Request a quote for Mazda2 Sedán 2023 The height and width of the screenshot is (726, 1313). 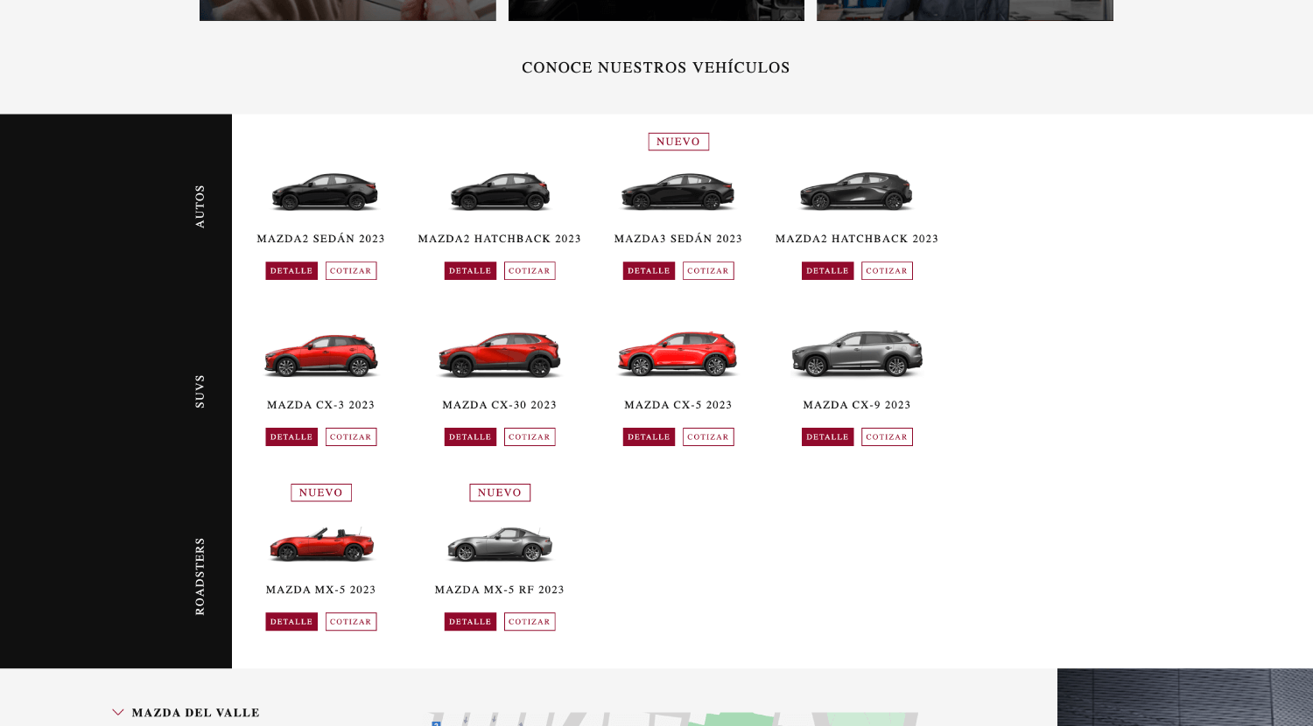351,271
